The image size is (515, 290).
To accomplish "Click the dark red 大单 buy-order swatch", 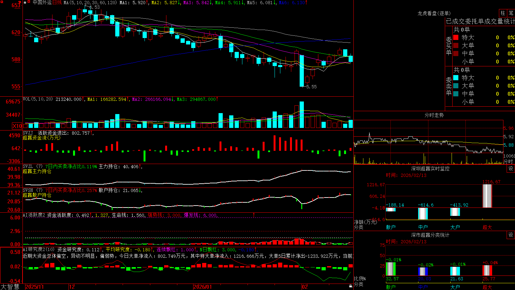I will point(456,45).
